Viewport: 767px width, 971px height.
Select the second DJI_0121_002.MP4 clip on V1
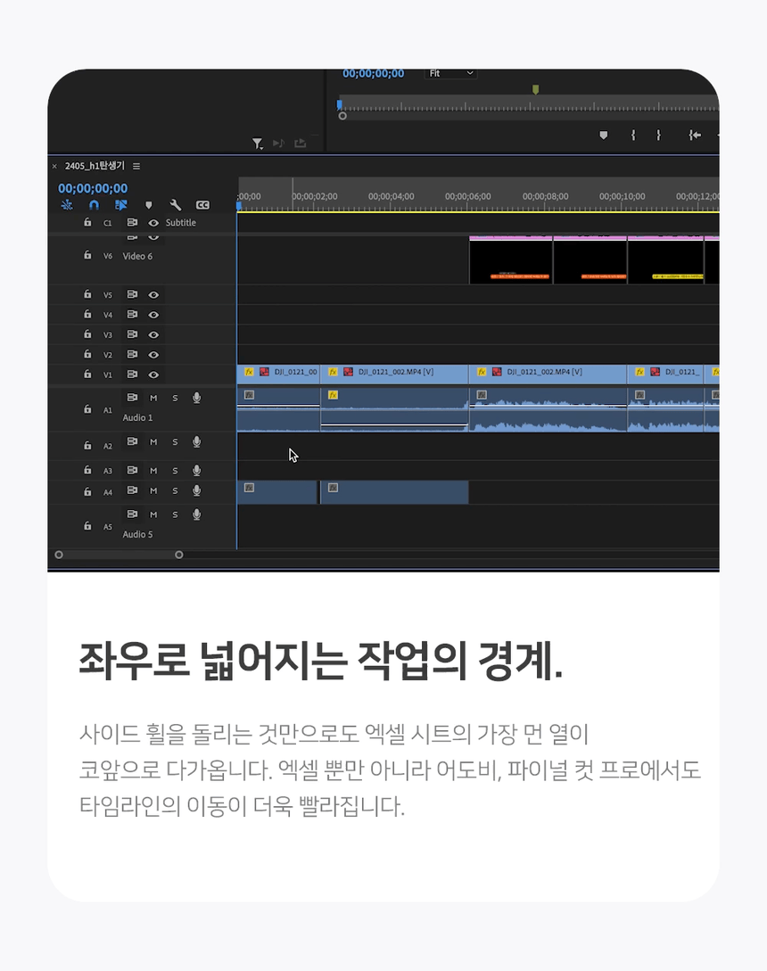point(548,372)
